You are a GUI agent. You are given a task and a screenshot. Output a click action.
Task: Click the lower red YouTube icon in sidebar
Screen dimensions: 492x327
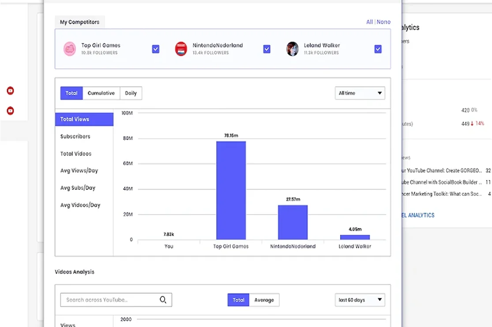coord(10,111)
